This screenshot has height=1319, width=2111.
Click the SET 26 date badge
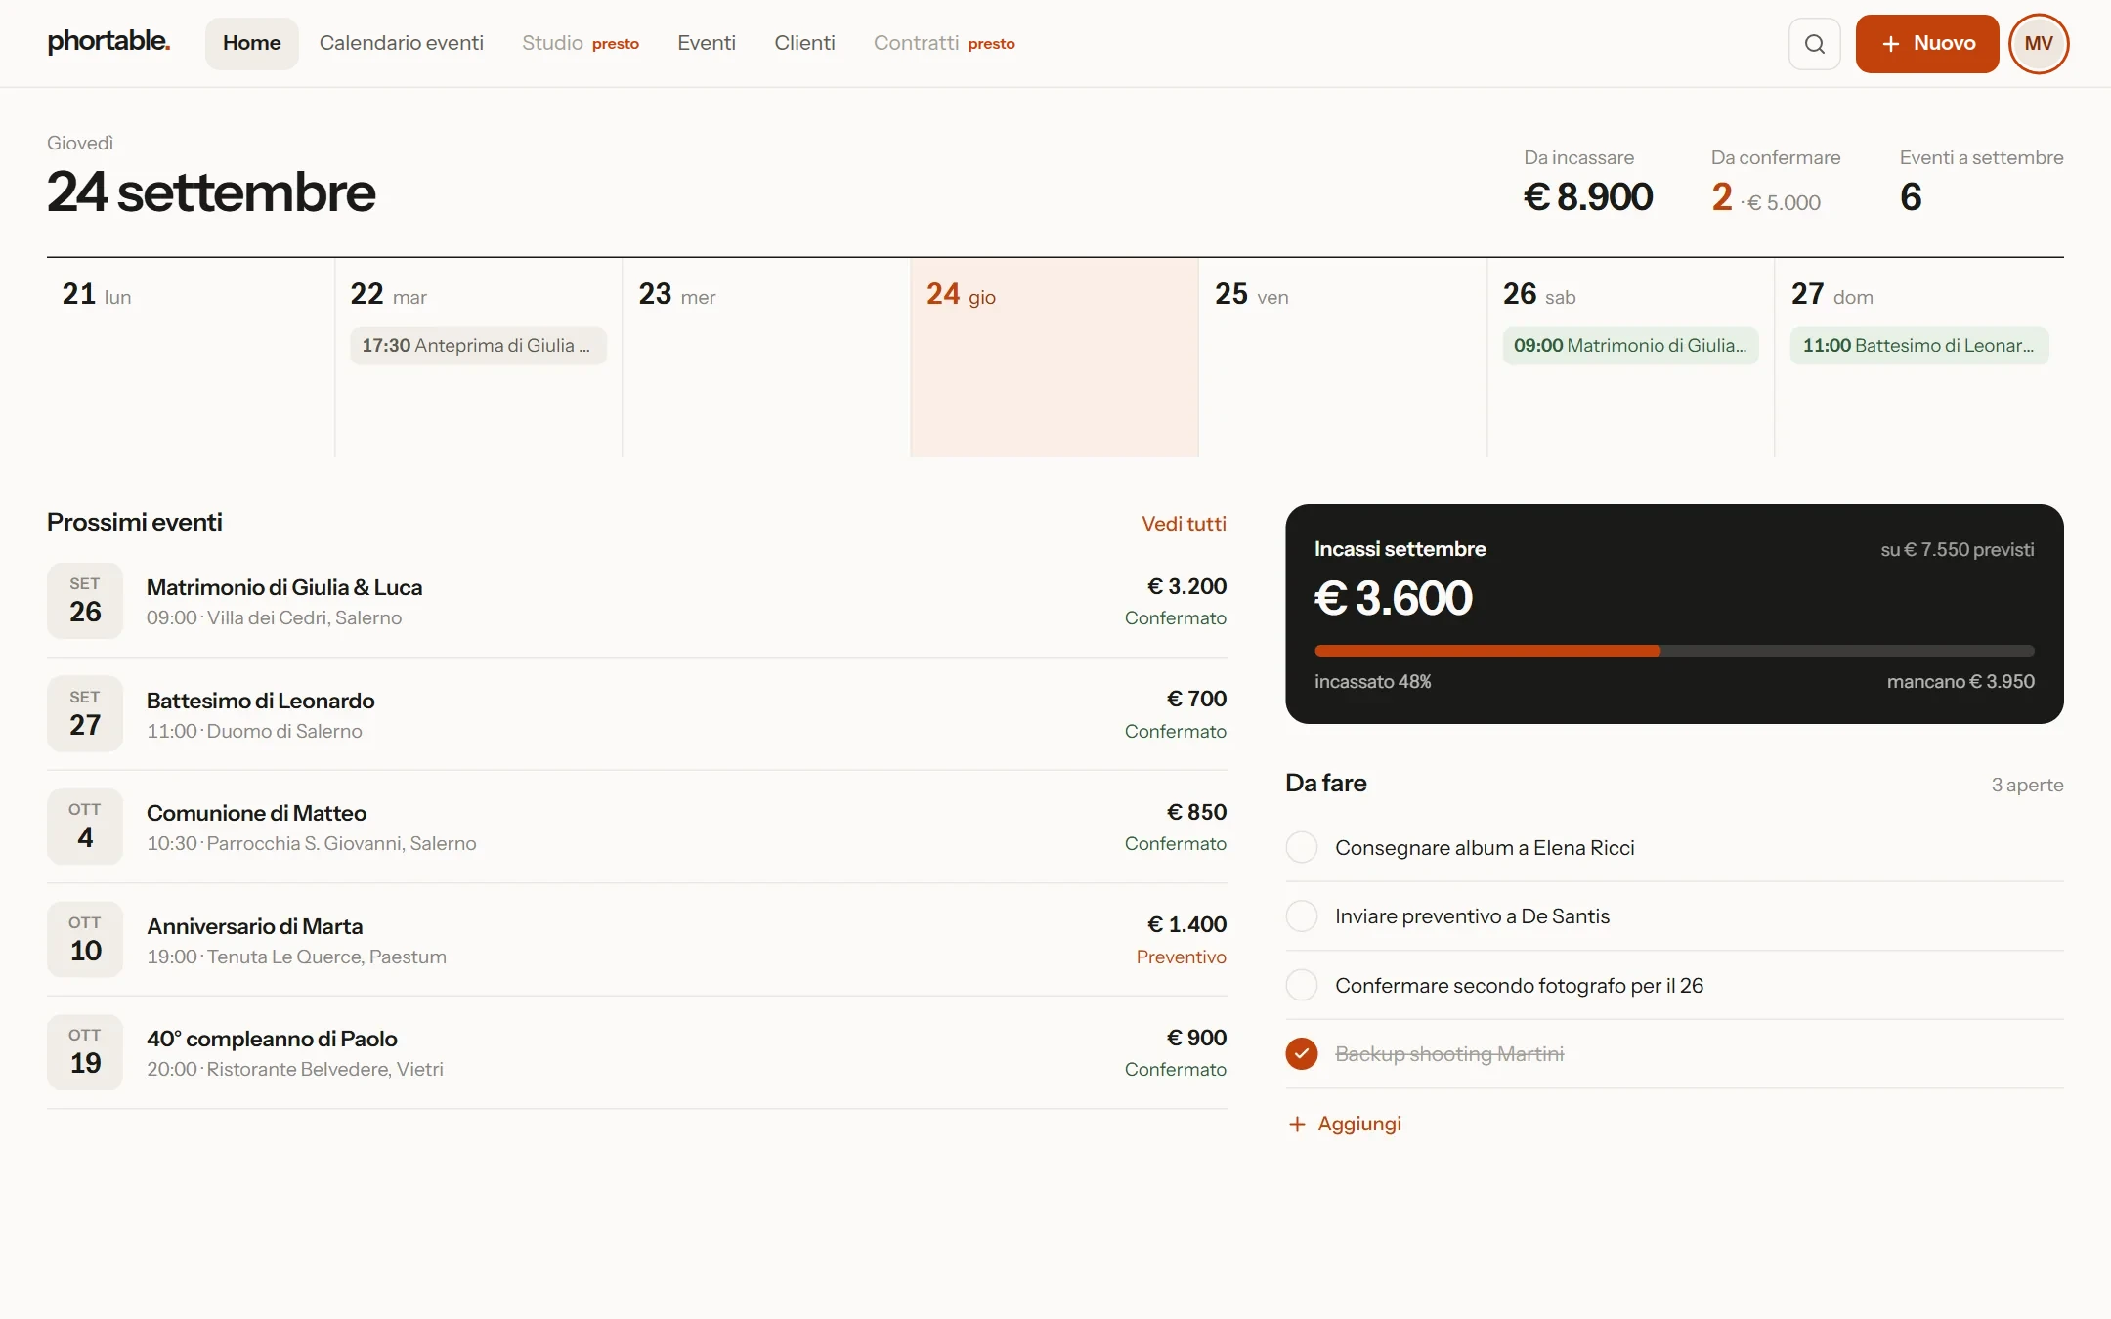85,601
